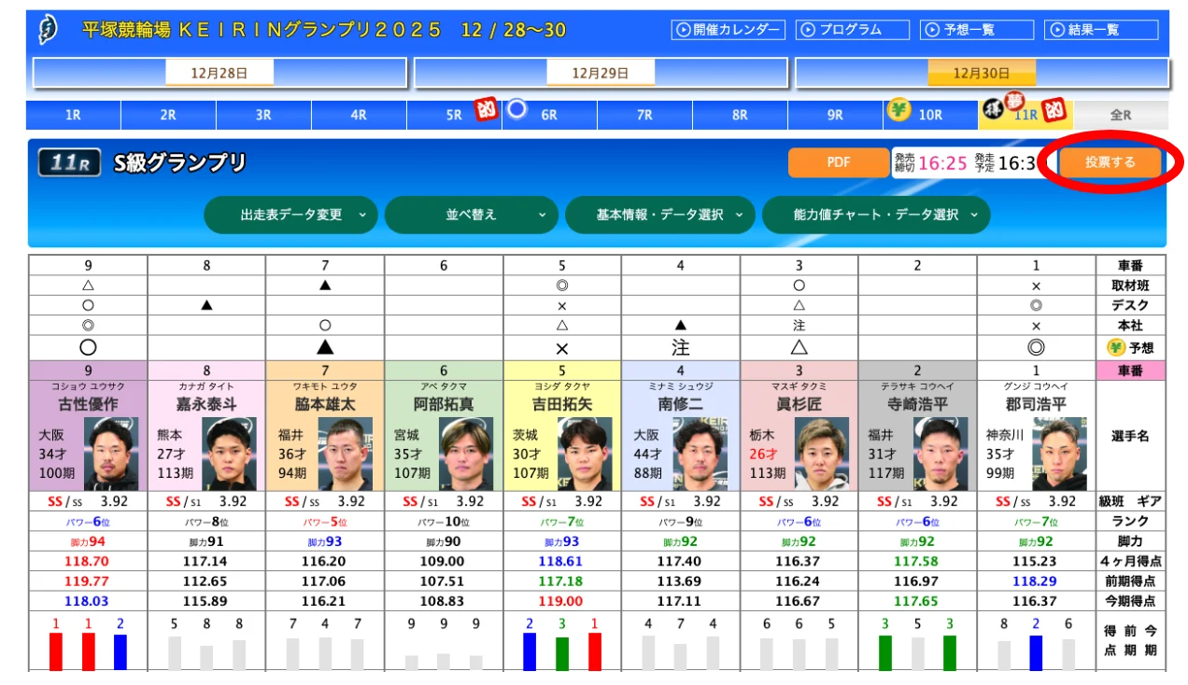1188x685 pixels.
Task: Show all races with 全R tab
Action: [x=1121, y=115]
